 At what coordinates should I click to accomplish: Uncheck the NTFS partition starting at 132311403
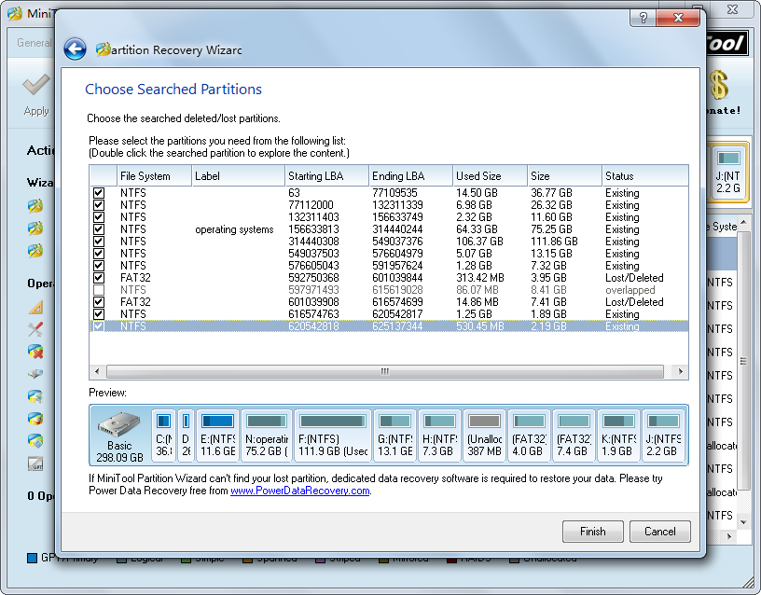(x=99, y=217)
